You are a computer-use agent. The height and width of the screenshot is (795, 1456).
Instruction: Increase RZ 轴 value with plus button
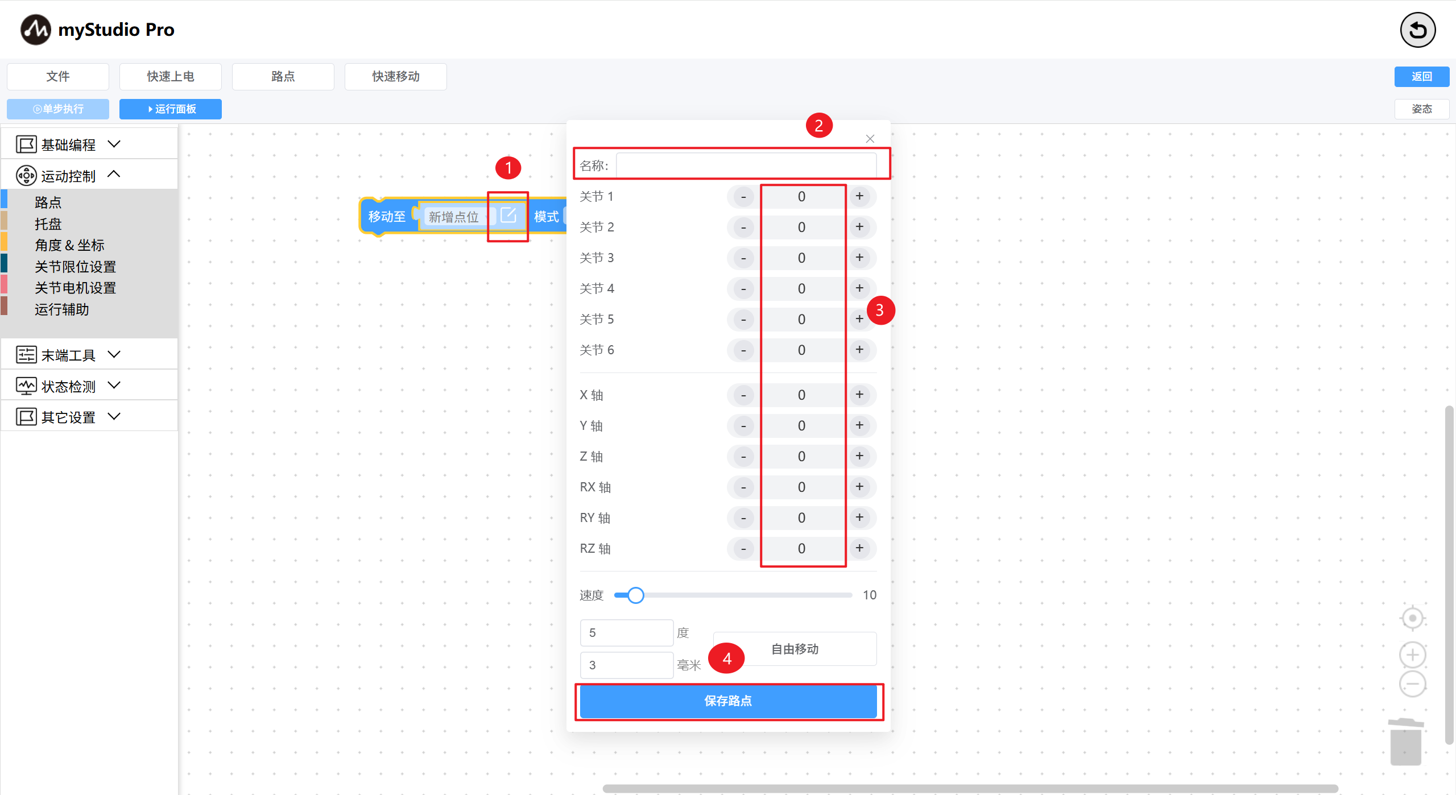tap(859, 548)
